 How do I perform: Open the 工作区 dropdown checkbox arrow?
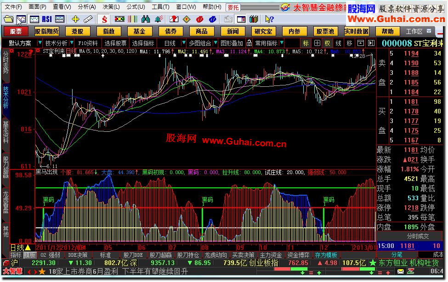click(x=429, y=31)
